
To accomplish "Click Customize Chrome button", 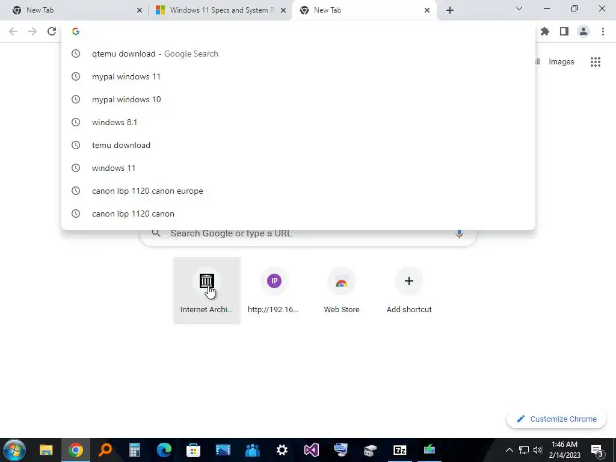I will point(556,419).
